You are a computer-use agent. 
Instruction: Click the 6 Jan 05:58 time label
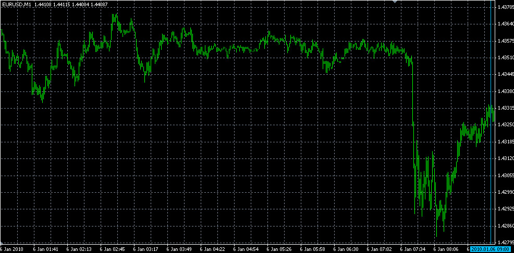pos(313,249)
